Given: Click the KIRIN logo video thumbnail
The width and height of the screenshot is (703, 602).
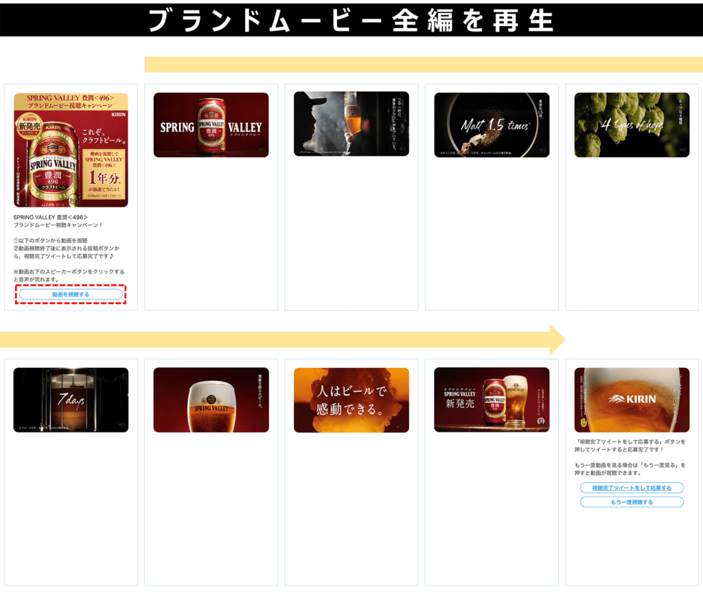Looking at the screenshot, I should 632,400.
